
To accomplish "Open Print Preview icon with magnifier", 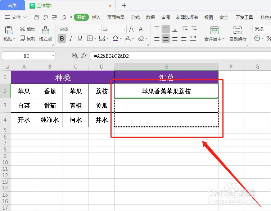I will pos(63,17).
